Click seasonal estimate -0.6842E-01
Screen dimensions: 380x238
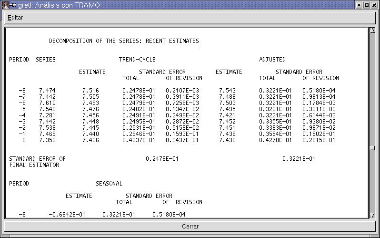point(67,215)
